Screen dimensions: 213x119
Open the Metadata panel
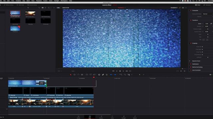tap(207, 5)
